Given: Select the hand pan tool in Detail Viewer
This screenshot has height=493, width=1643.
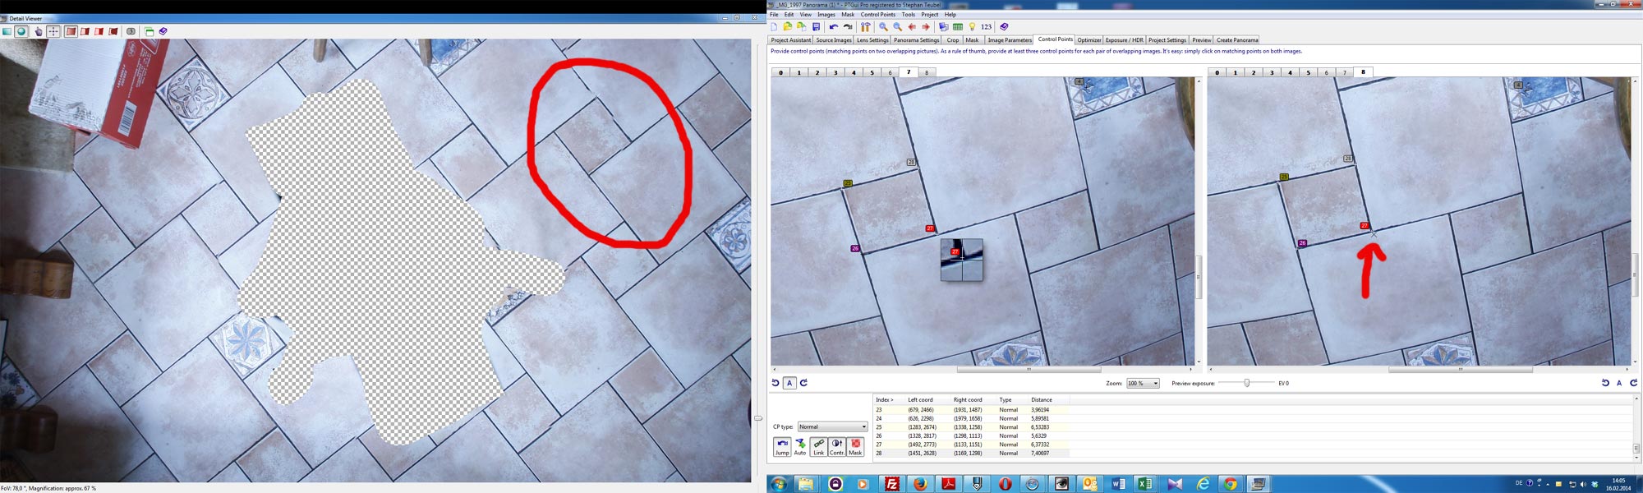Looking at the screenshot, I should (38, 31).
